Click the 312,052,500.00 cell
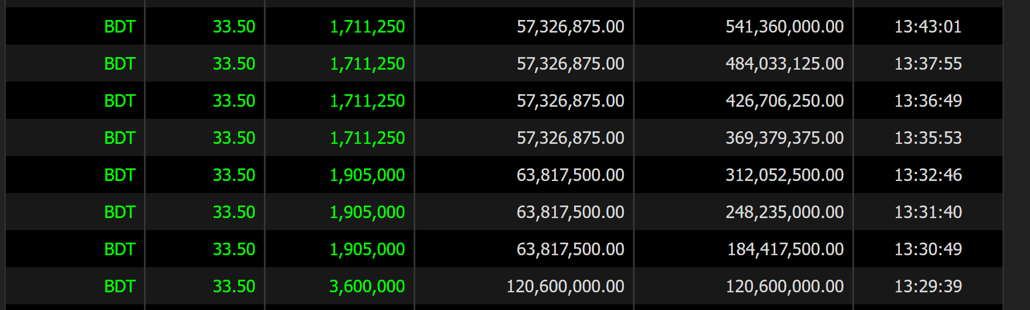Viewport: 1030px width, 310px height. tap(784, 175)
